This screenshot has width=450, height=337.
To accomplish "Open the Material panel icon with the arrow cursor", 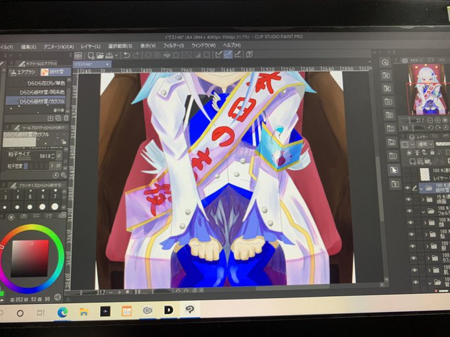I will [394, 170].
